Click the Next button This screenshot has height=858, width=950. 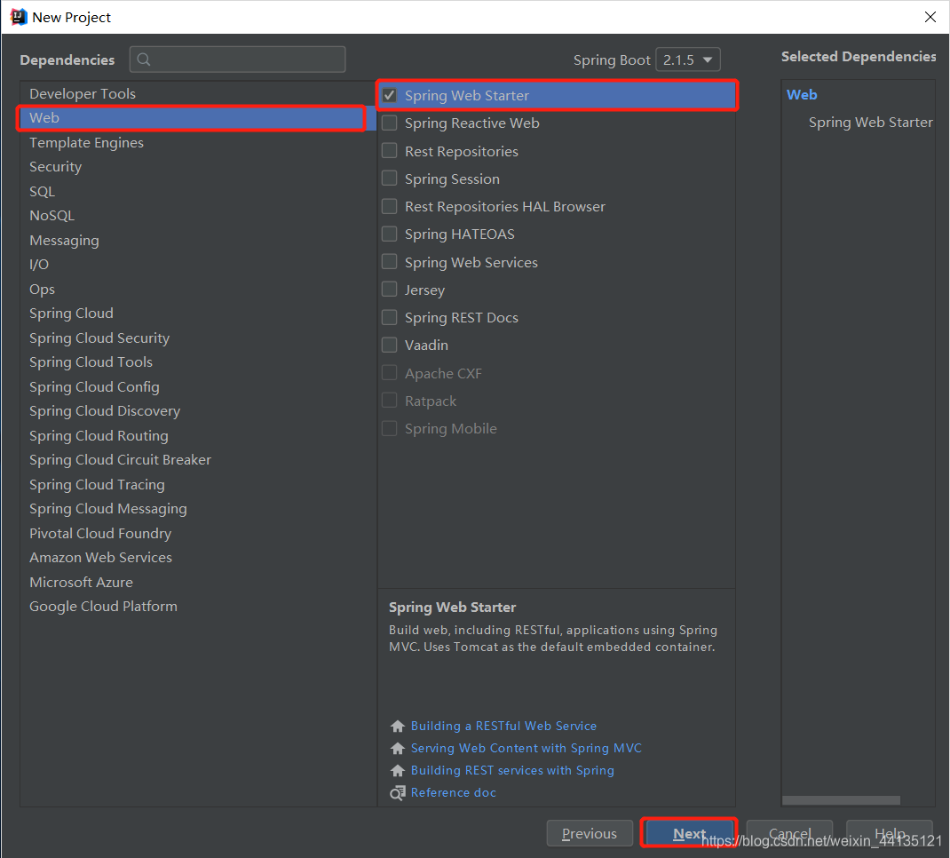(x=689, y=833)
